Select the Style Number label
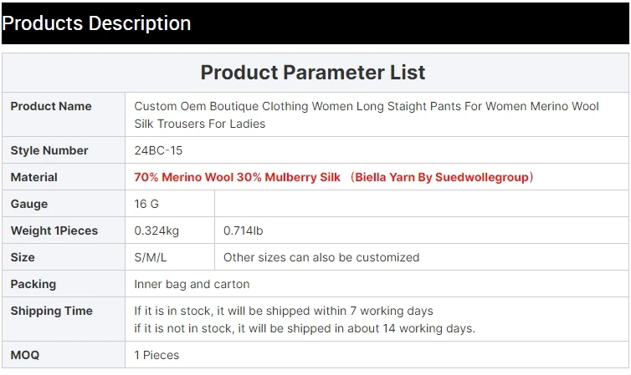631x375 pixels. (49, 150)
